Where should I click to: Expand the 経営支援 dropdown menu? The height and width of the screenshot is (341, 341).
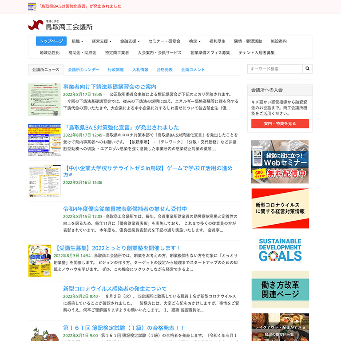click(x=102, y=41)
